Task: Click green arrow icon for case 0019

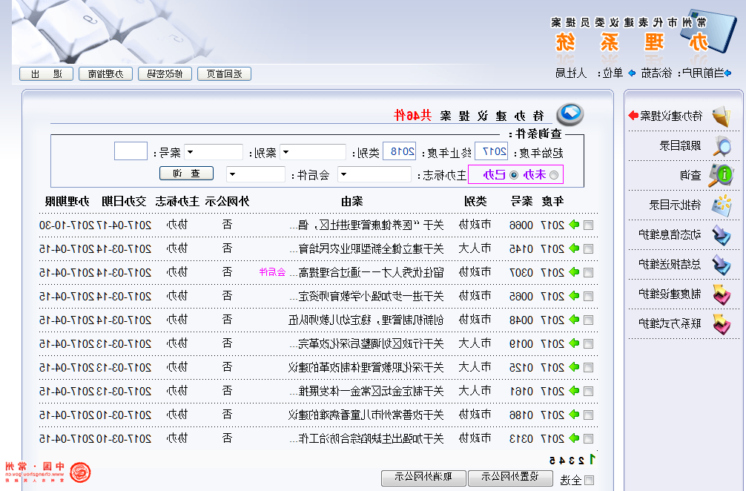Action: pyautogui.click(x=574, y=343)
